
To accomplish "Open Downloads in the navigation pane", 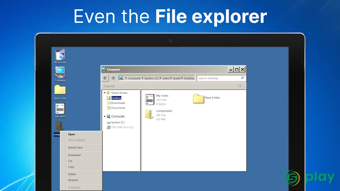I will click(118, 103).
